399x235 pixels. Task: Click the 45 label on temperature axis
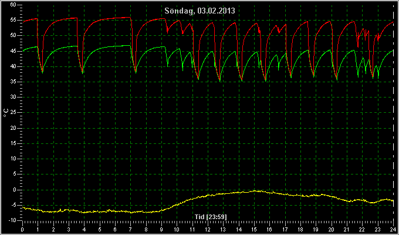click(x=13, y=51)
